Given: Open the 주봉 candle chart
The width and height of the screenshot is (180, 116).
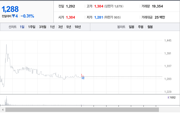Looking at the screenshot, I should pos(141,27).
